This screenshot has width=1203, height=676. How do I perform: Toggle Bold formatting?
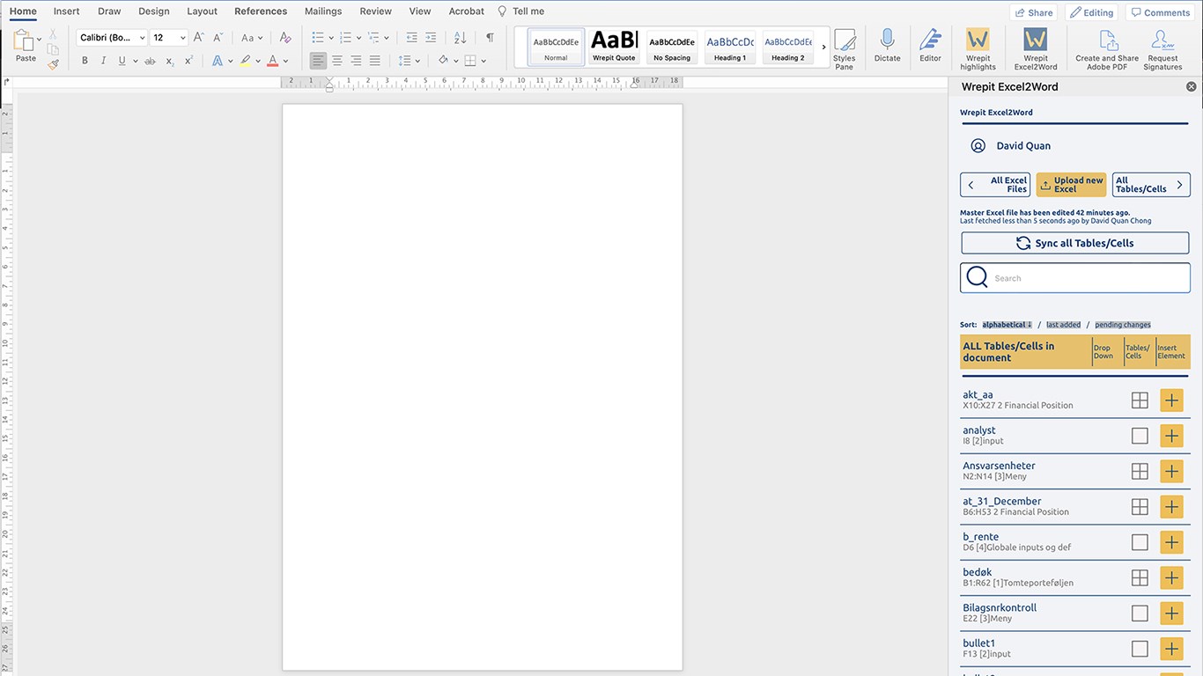pos(85,61)
